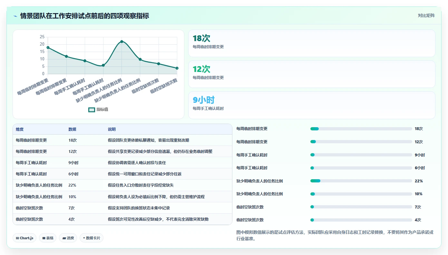Click the chart data point at value 10
This screenshot has height=255, width=448.
coord(140,59)
